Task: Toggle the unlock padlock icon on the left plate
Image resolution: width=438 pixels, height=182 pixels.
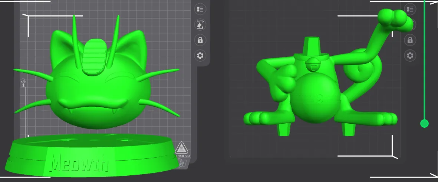Action: click(200, 40)
